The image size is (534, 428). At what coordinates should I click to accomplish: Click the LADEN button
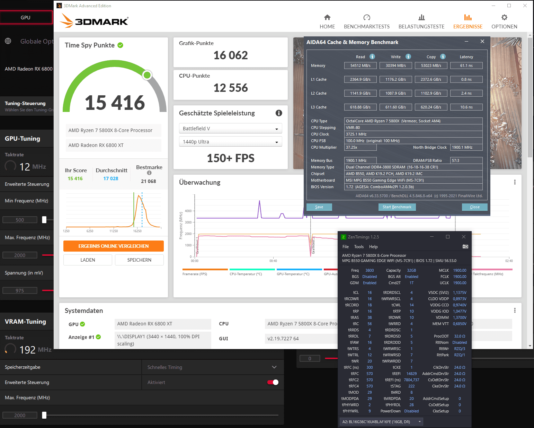tap(88, 260)
